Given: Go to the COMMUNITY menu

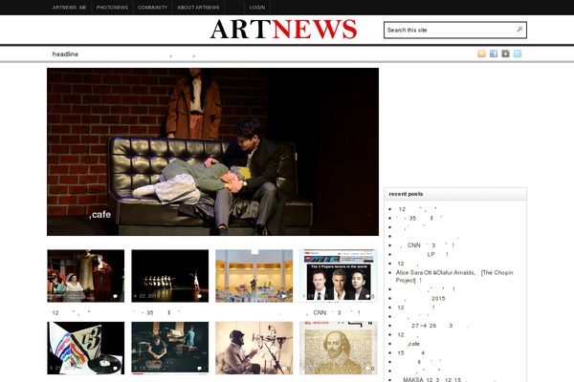Looking at the screenshot, I should coord(152,8).
